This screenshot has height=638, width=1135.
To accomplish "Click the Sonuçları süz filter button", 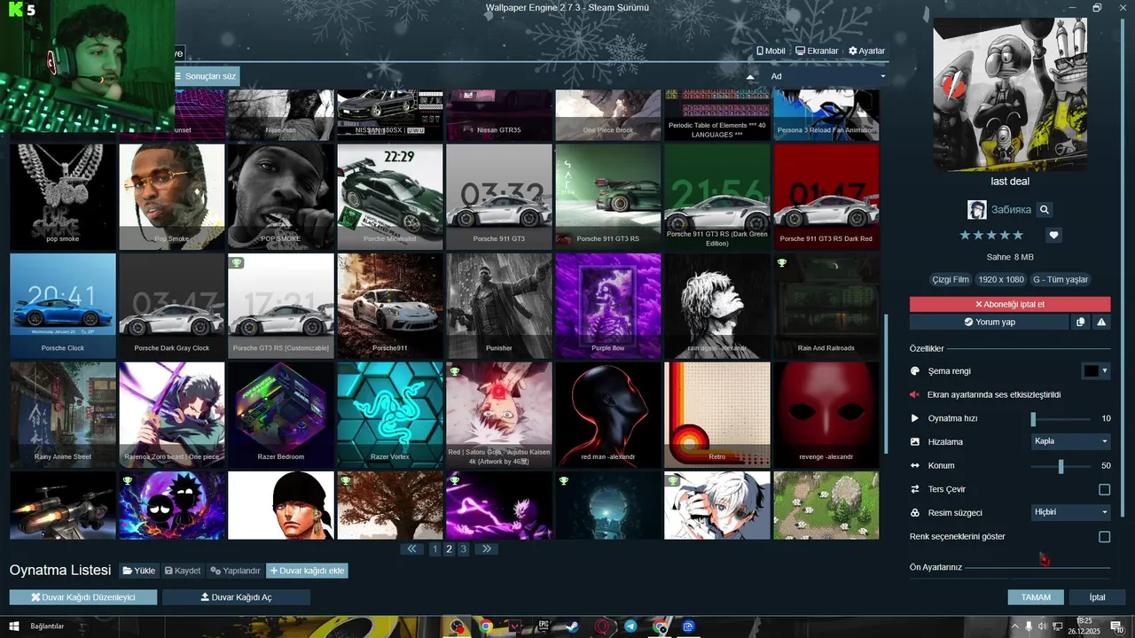I will [205, 76].
